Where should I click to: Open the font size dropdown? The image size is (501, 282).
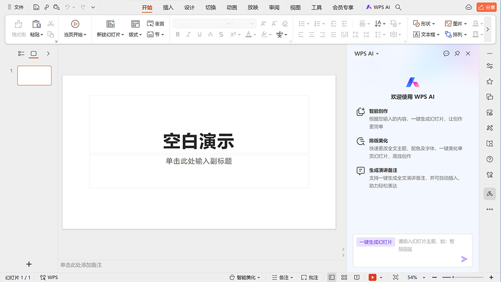252,24
